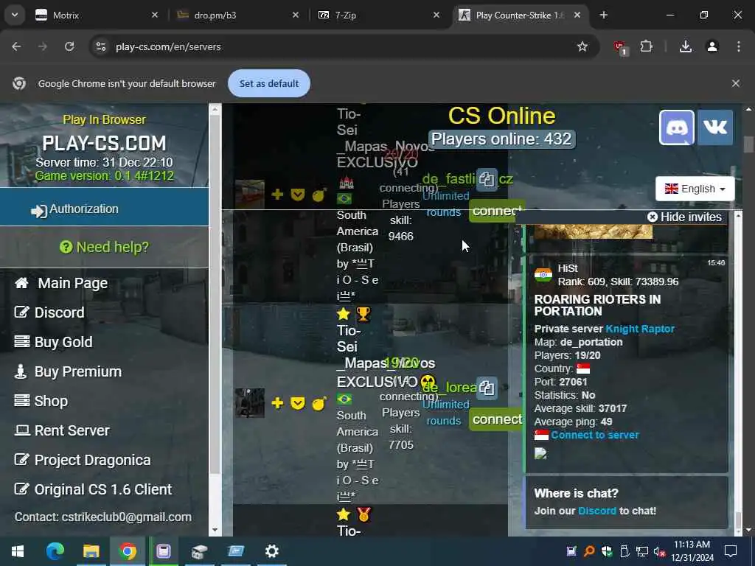755x566 pixels.
Task: Connect to de_fastline server
Action: pyautogui.click(x=497, y=211)
